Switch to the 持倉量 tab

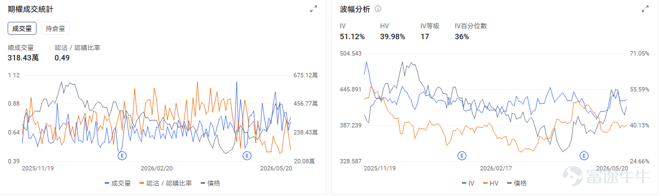click(x=56, y=28)
